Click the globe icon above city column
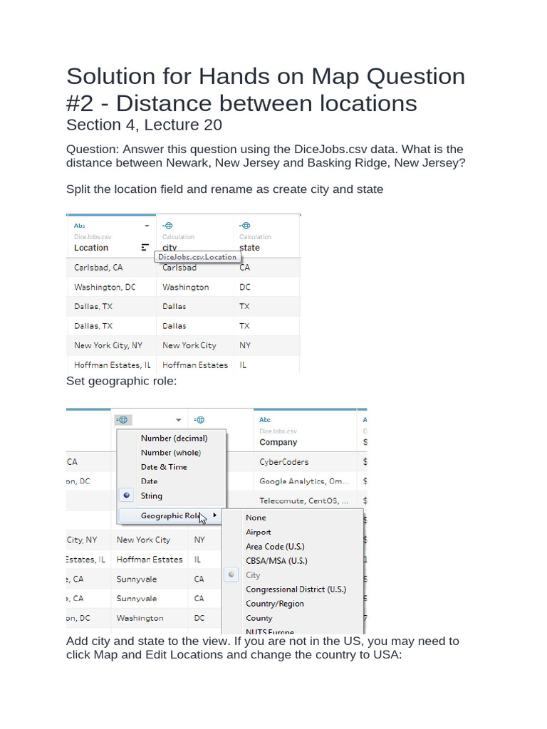The image size is (547, 729). point(167,226)
